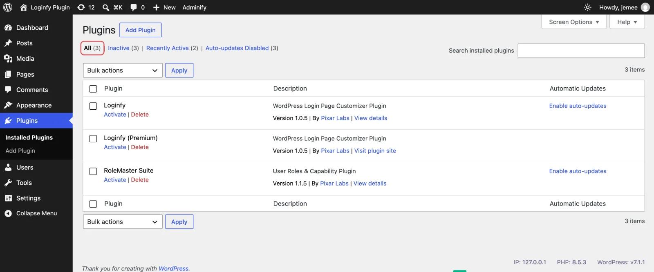Screen dimensions: 654x272
Task: Click the Users person icon in sidebar
Action: coord(8,167)
